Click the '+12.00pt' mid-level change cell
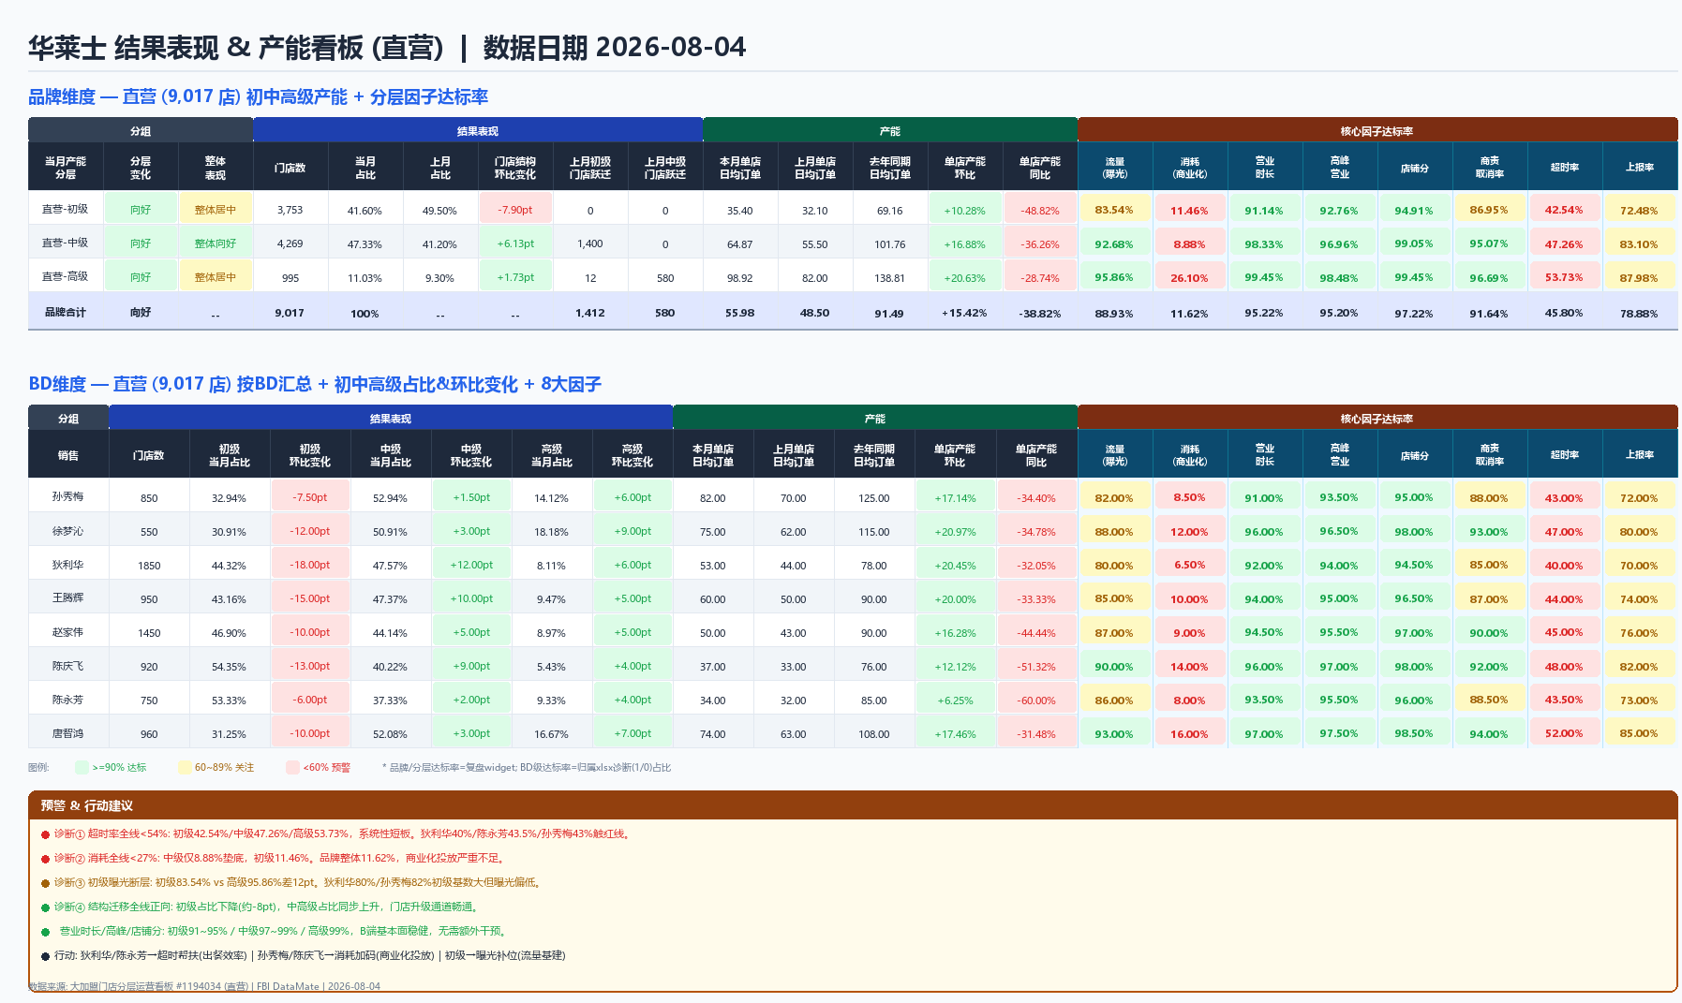This screenshot has width=1682, height=1003. point(471,565)
